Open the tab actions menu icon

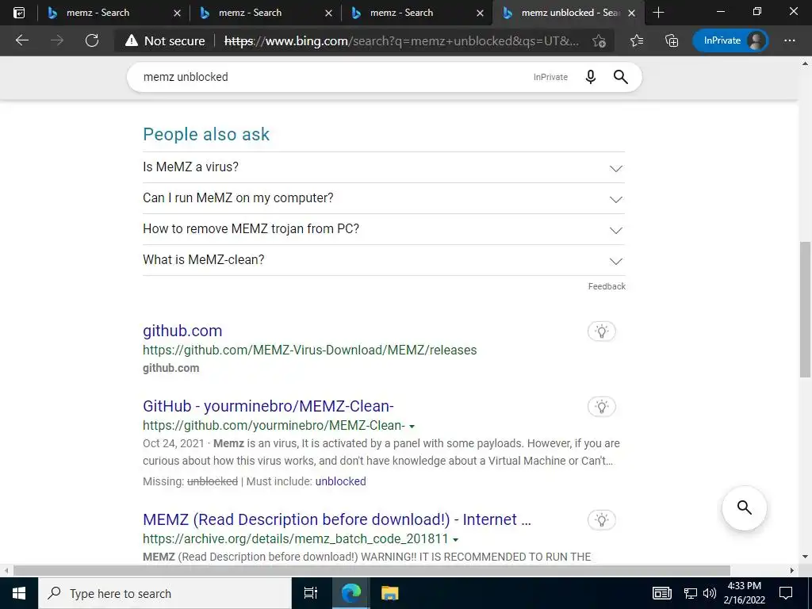[19, 13]
